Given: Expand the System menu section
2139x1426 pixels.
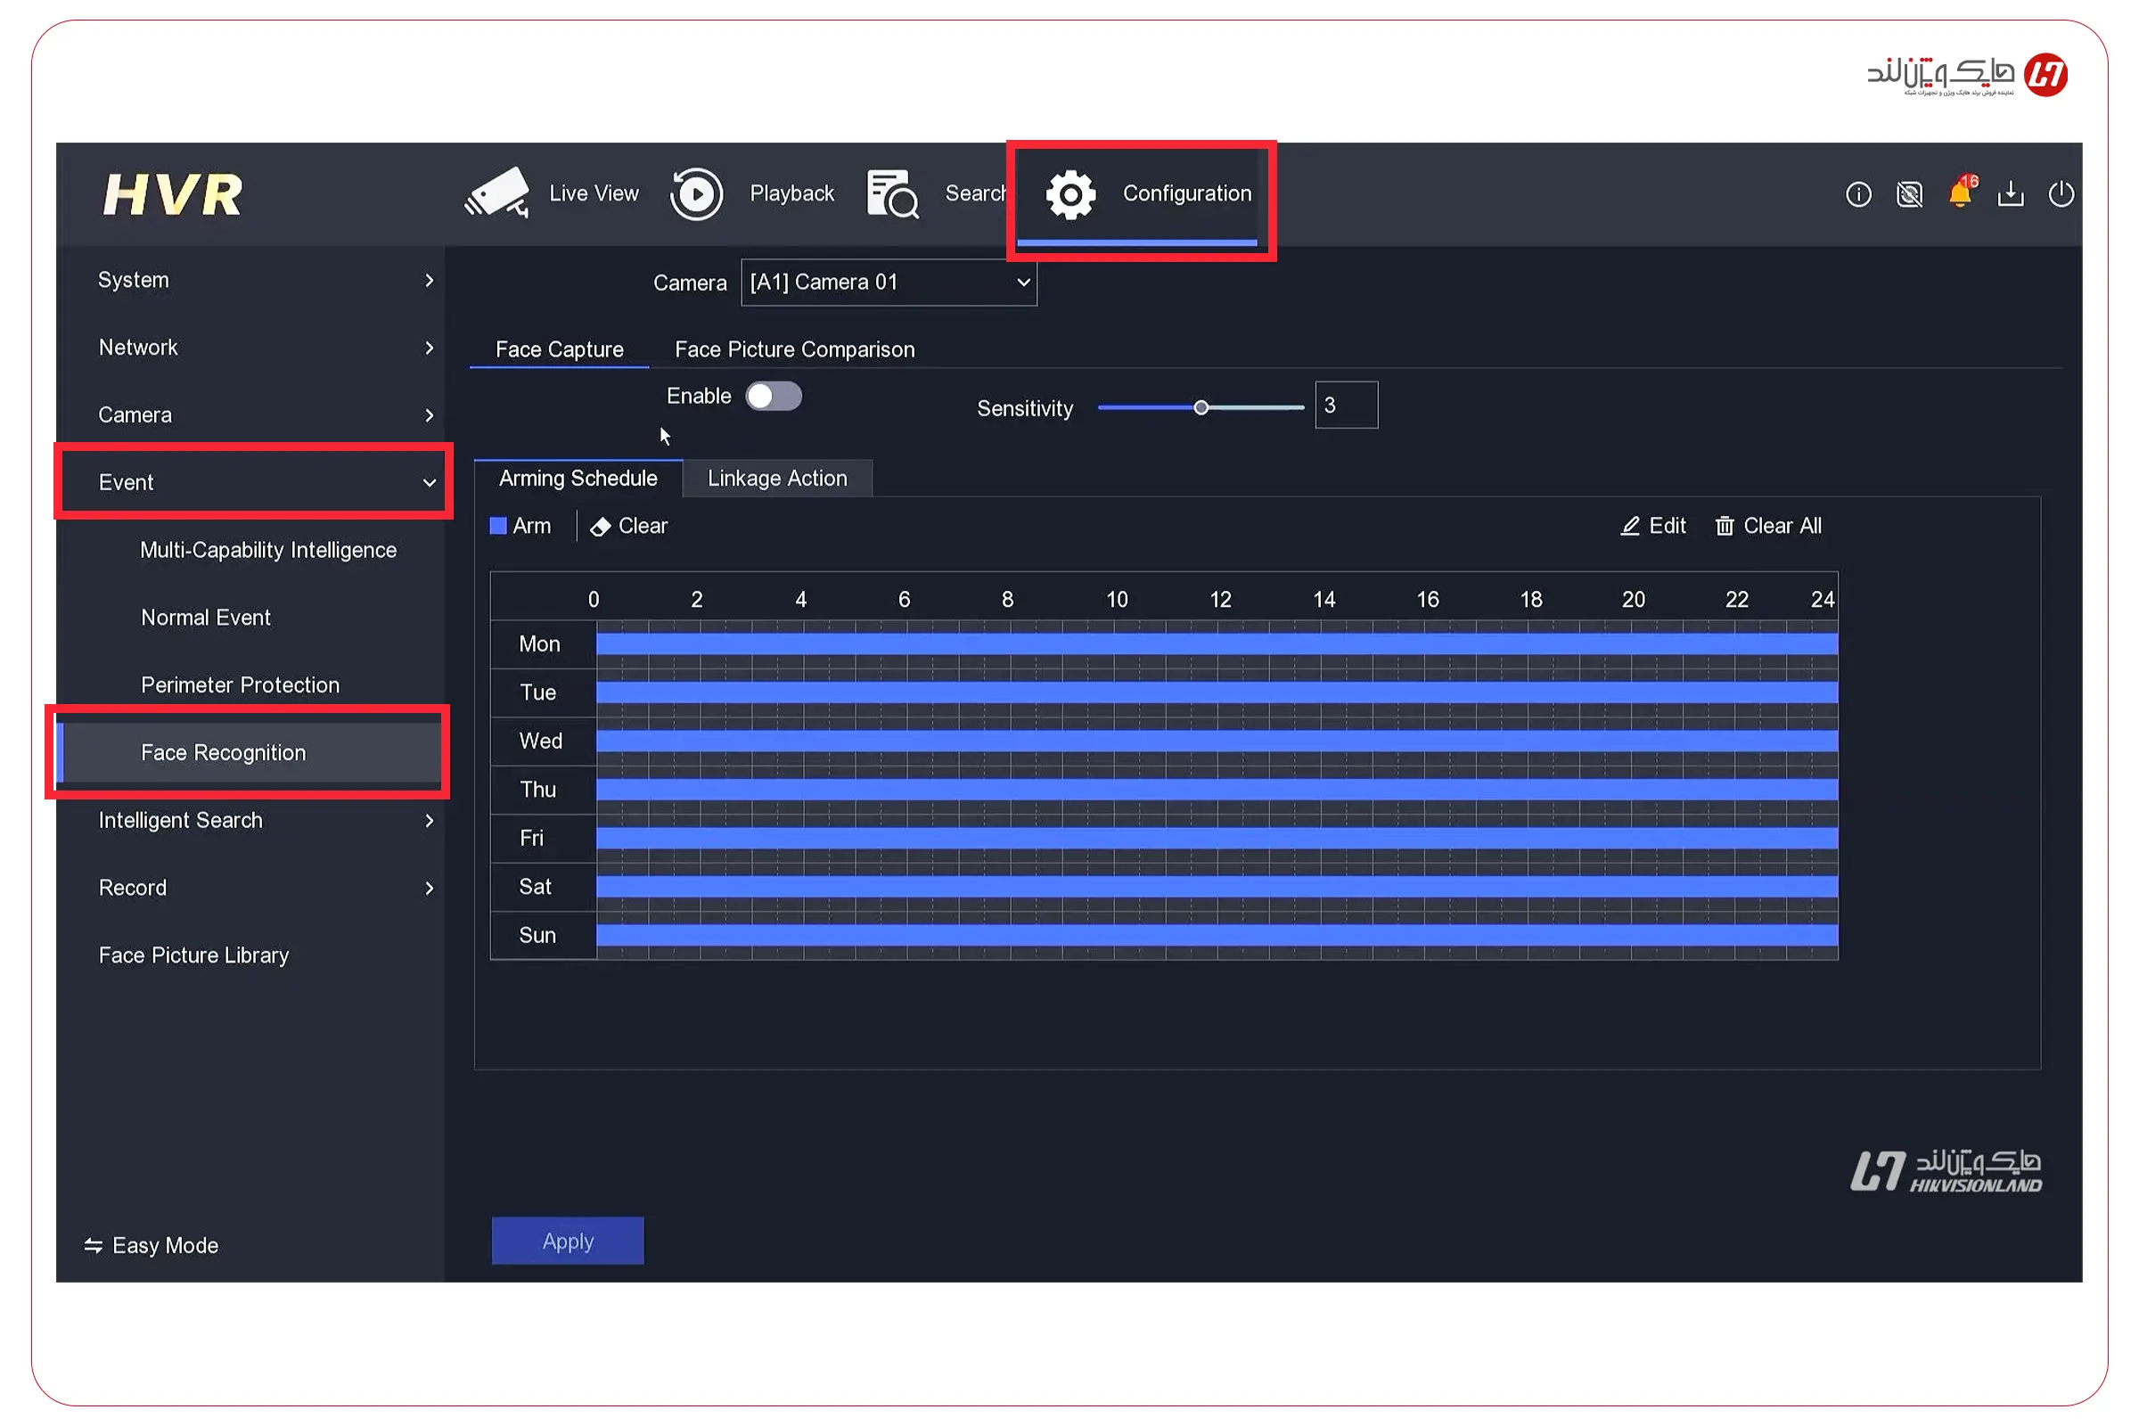Looking at the screenshot, I should (264, 280).
